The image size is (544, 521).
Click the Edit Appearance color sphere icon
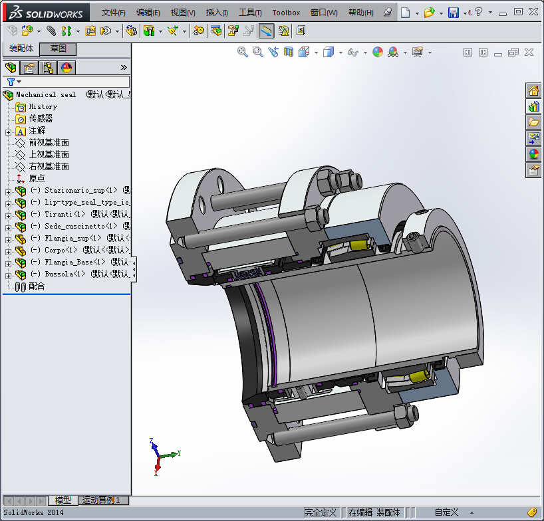pos(378,52)
